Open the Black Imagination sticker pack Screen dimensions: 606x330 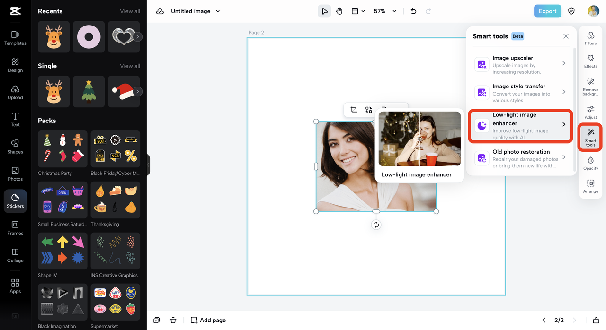pyautogui.click(x=62, y=302)
